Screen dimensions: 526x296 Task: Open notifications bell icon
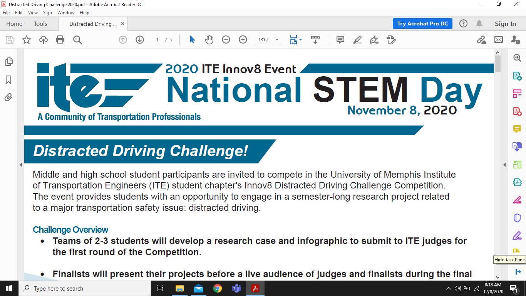point(479,24)
